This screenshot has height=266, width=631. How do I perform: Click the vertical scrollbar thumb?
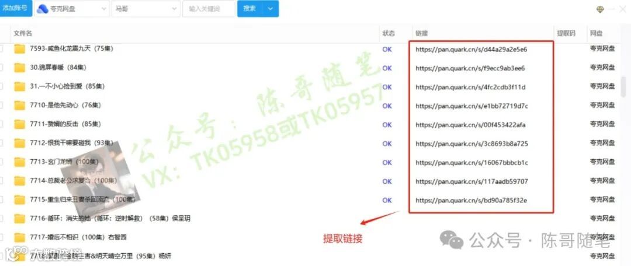(x=624, y=86)
